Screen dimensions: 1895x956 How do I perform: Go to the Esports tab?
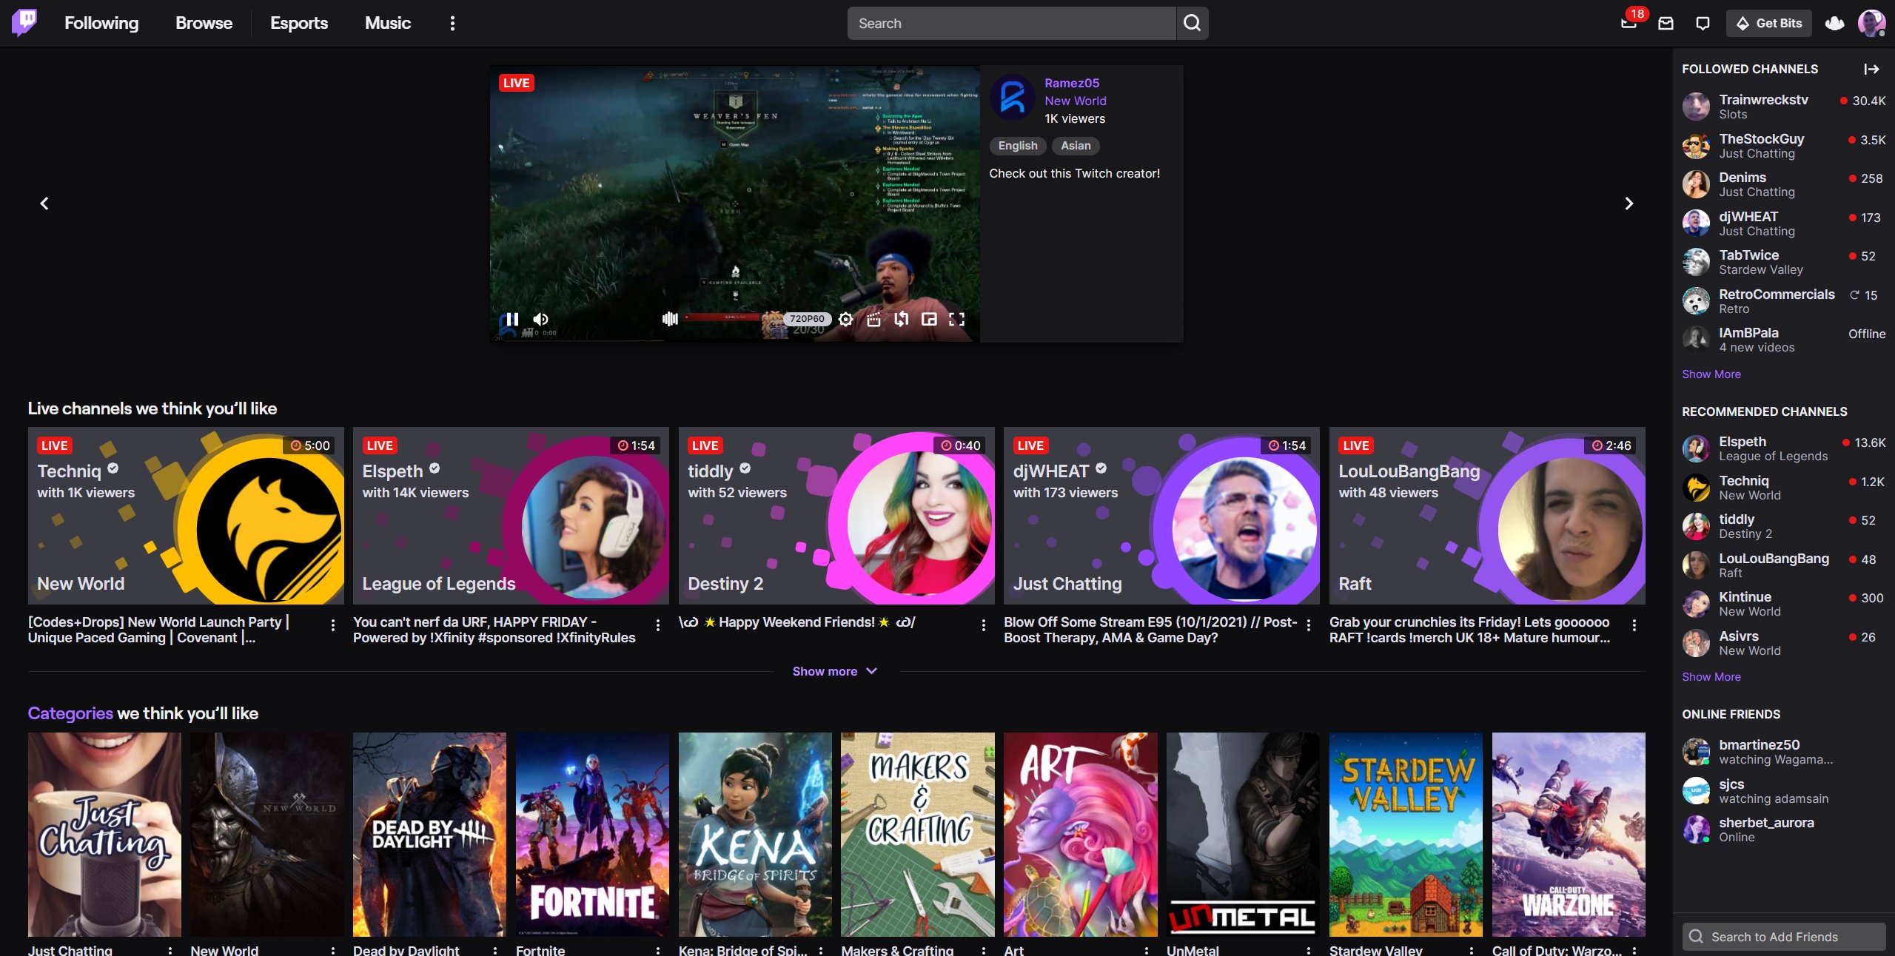point(298,24)
